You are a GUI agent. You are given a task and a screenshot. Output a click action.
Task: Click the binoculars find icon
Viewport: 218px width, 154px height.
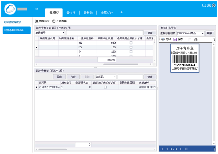tap(196, 39)
